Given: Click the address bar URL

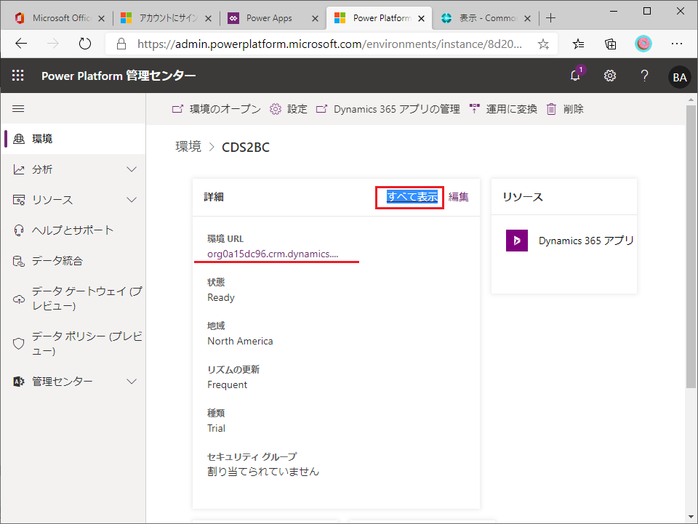Looking at the screenshot, I should pyautogui.click(x=329, y=44).
